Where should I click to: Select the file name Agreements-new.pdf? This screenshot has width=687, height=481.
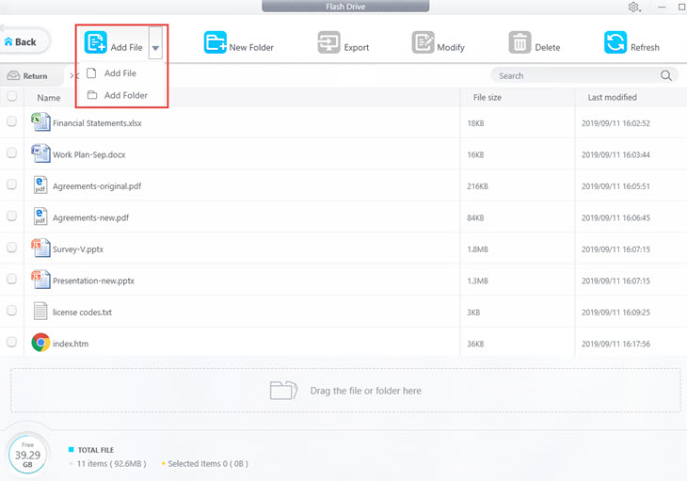point(90,217)
